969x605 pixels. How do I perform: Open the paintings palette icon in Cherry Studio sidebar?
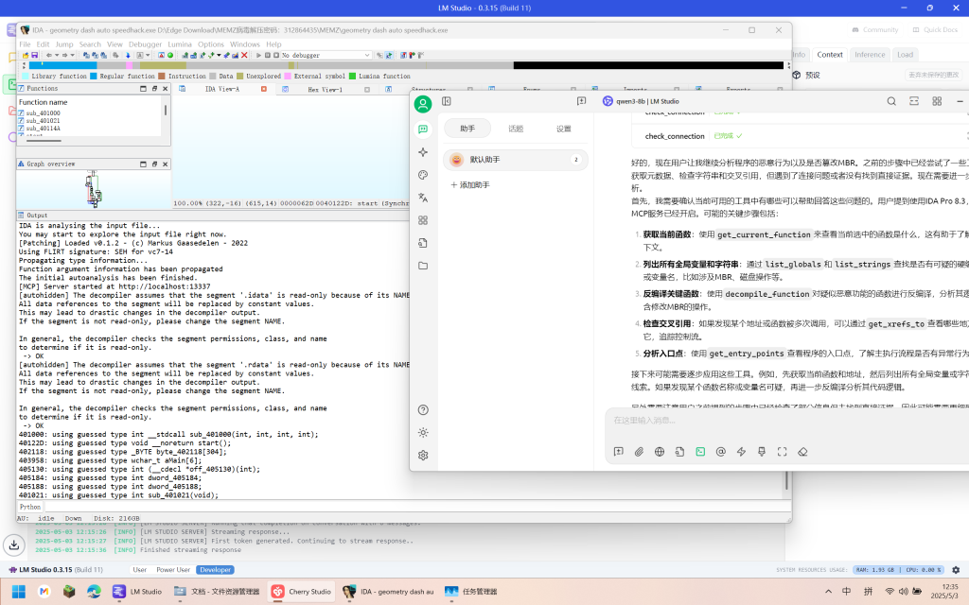423,175
